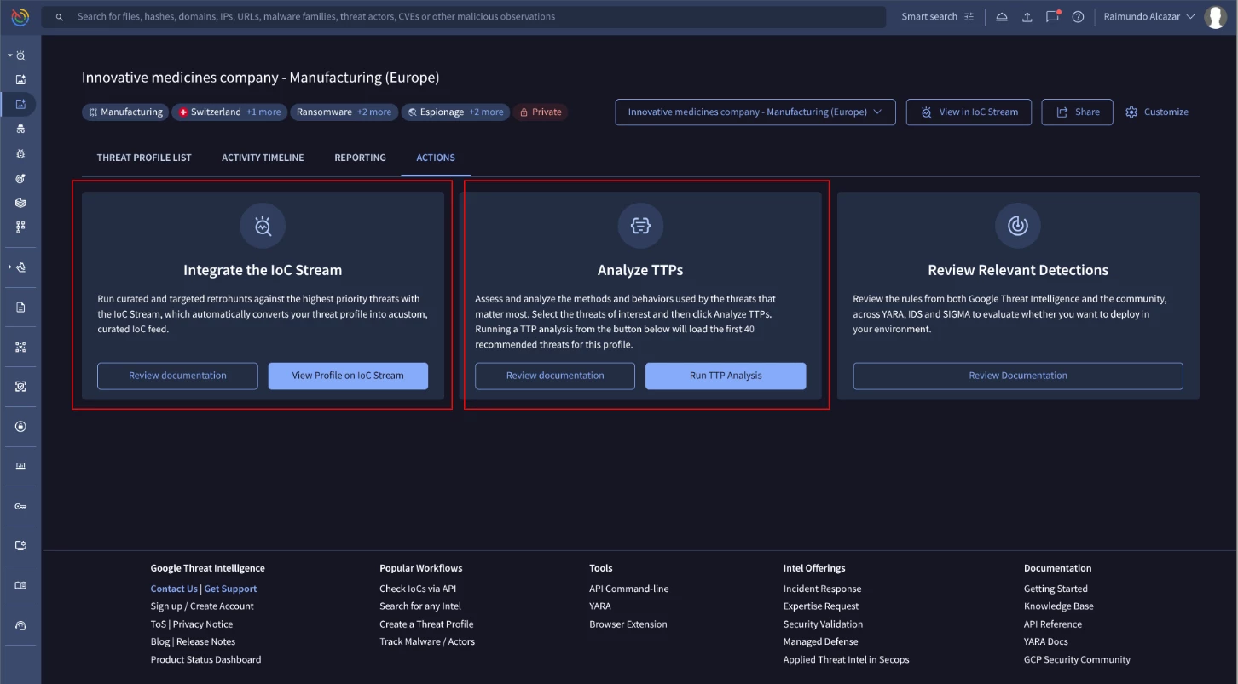
Task: Click the Google Threat Intelligence logo
Action: click(x=20, y=16)
